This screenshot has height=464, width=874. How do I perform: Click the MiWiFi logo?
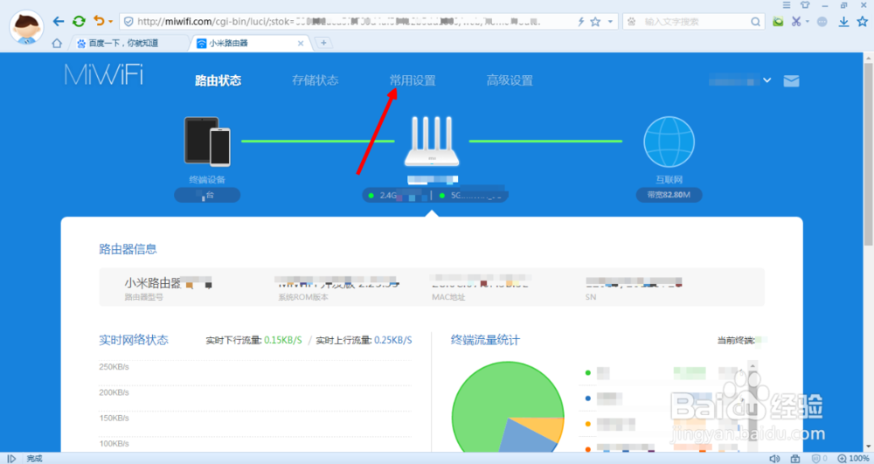tap(104, 74)
